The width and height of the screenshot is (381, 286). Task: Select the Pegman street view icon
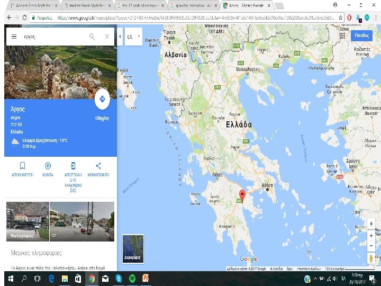click(371, 258)
